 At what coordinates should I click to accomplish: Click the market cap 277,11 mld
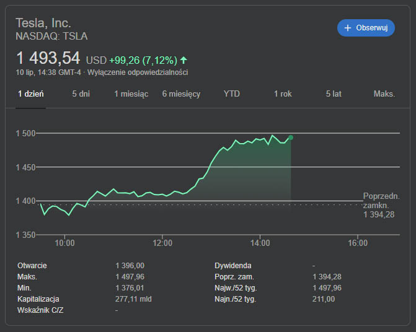click(x=133, y=299)
